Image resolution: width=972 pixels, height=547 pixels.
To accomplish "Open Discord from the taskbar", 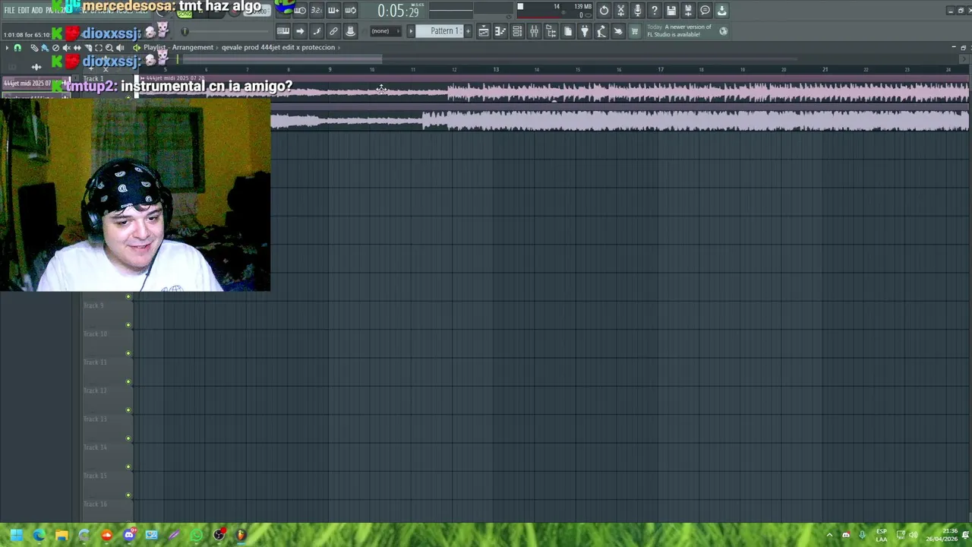I will point(129,535).
